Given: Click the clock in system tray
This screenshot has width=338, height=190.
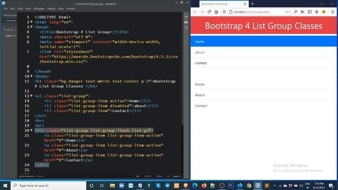Looking at the screenshot, I should [319, 185].
